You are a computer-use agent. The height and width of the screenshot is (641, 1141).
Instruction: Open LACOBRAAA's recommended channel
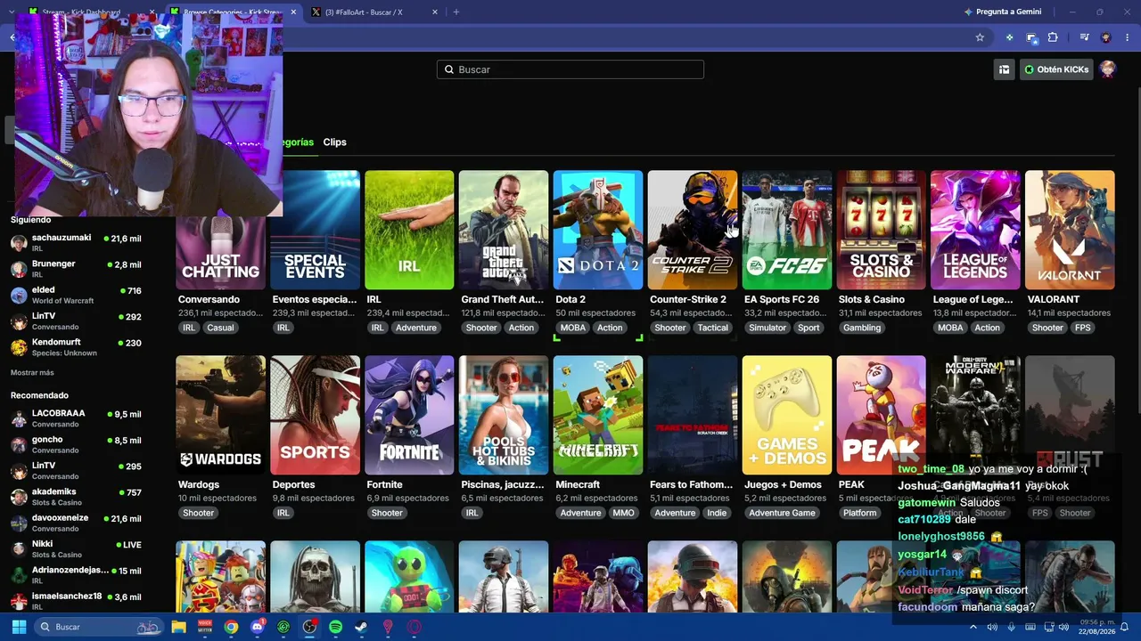[76, 418]
